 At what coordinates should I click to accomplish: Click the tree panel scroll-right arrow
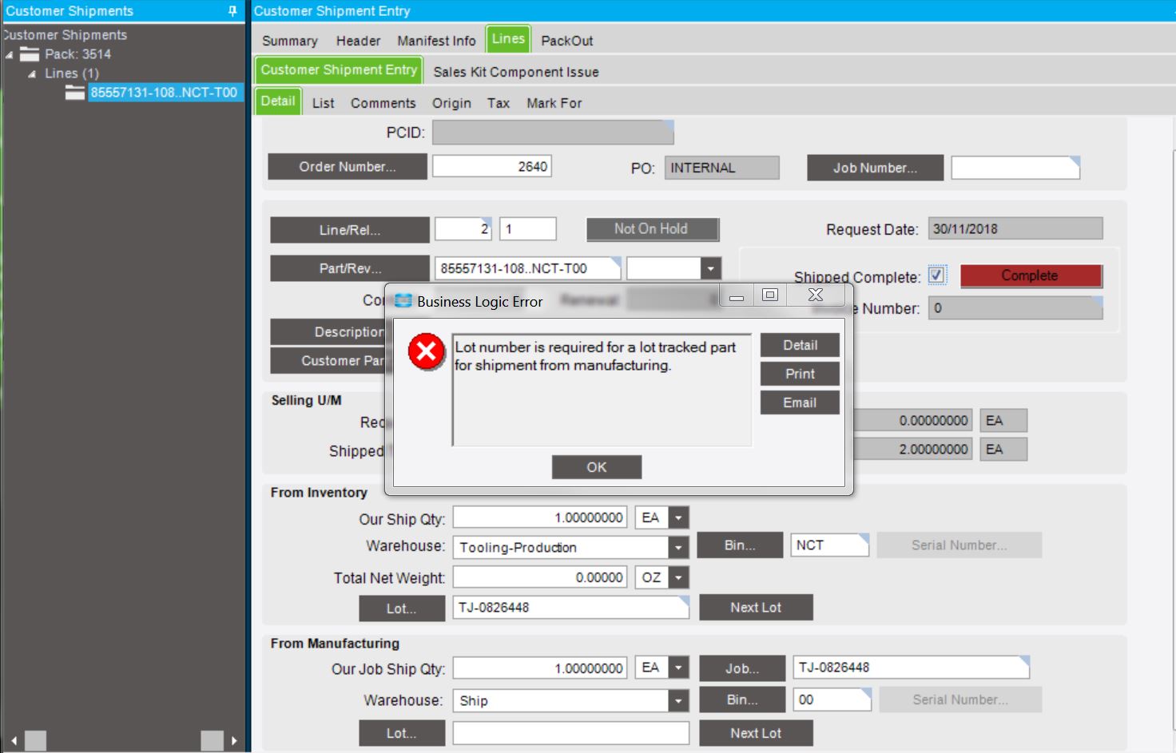tap(234, 740)
